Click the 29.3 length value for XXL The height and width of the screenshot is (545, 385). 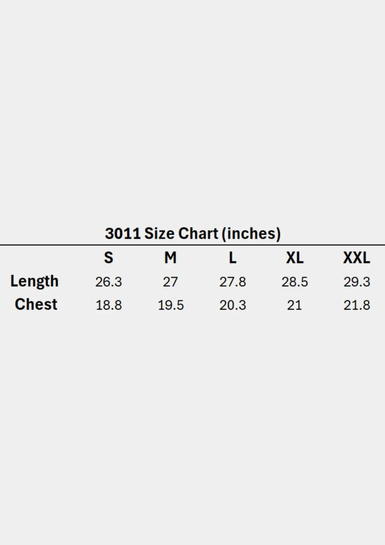tap(357, 282)
